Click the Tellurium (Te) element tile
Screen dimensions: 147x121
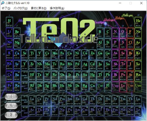click(x=123, y=65)
